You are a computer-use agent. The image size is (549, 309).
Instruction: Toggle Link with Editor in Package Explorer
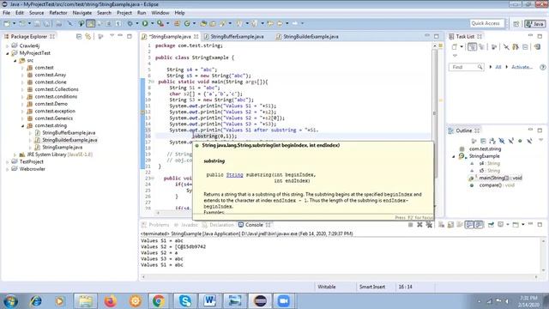[x=87, y=36]
